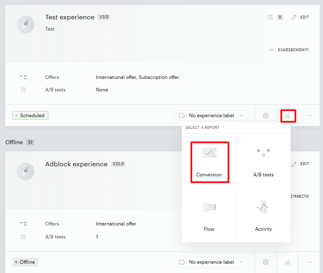Image resolution: width=323 pixels, height=273 pixels.
Task: Click the A/B tests value '1' in Adblock experience
Action: click(x=97, y=237)
